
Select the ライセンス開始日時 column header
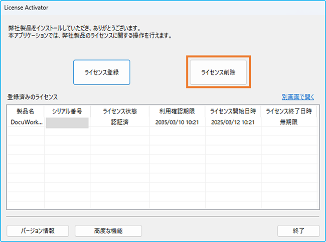[x=233, y=111]
